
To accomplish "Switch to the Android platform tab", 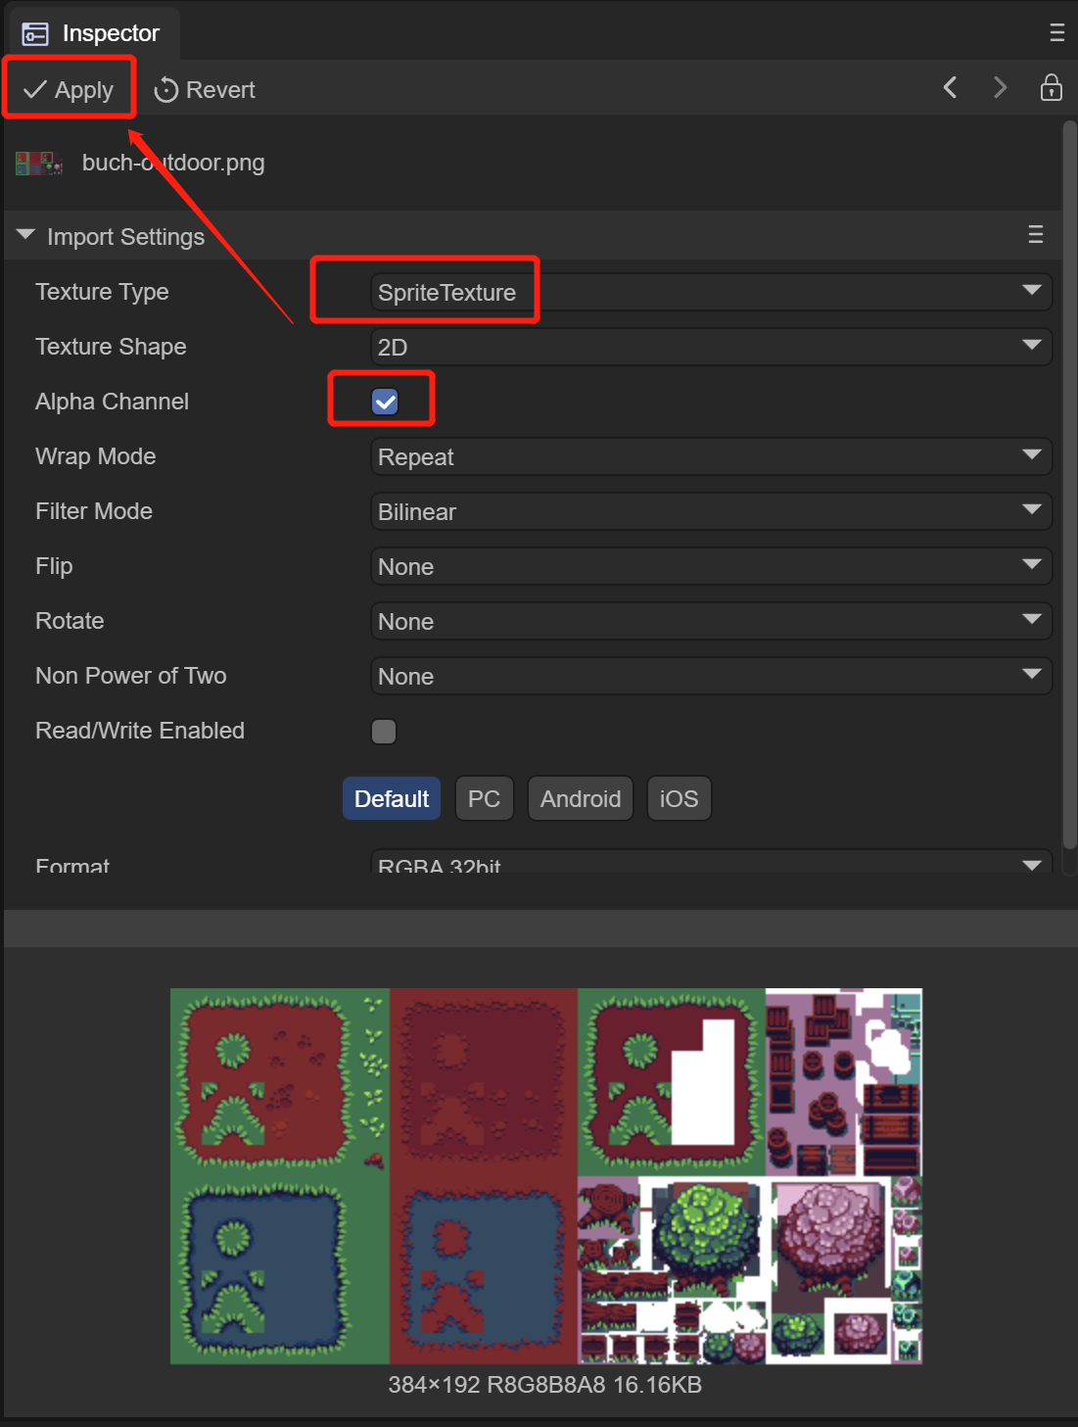I will tap(580, 799).
